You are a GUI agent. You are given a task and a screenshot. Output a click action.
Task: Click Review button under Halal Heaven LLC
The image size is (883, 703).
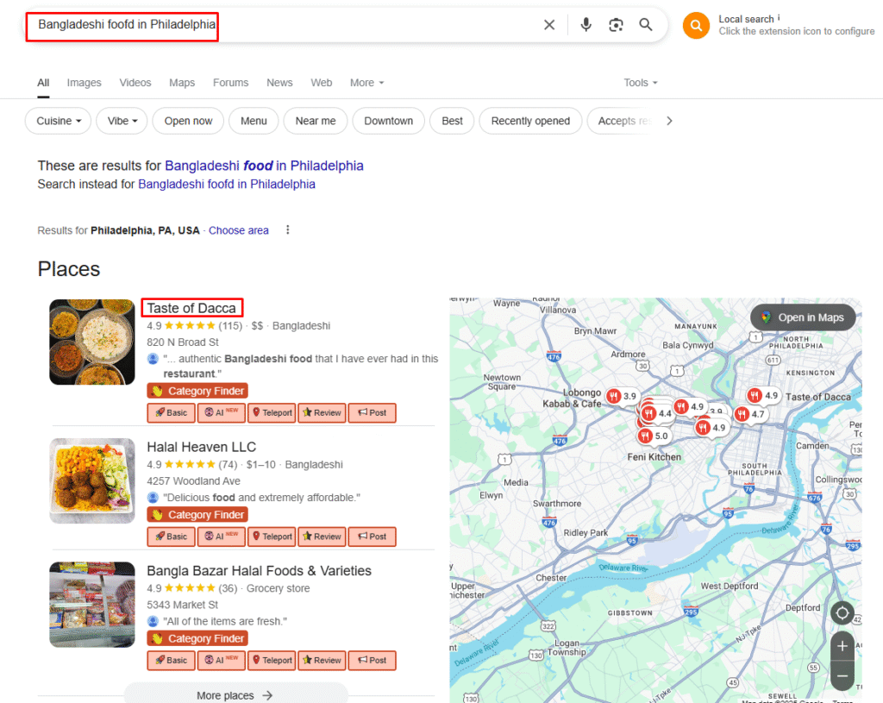[323, 537]
